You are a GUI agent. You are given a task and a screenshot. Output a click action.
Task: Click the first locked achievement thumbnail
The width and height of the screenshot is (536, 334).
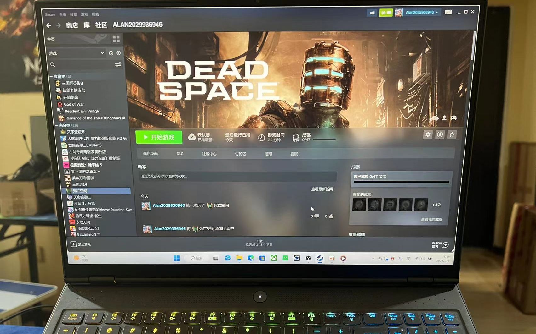(359, 205)
